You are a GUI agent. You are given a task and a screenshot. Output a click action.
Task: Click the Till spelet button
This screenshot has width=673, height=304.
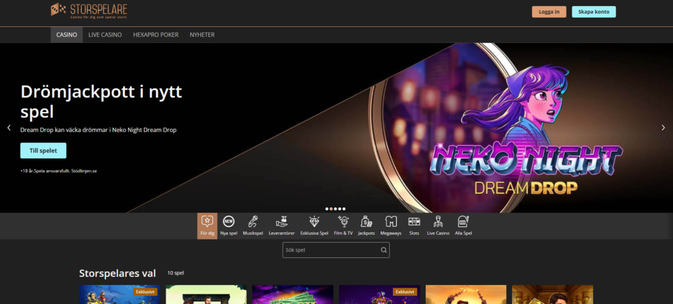tap(43, 151)
